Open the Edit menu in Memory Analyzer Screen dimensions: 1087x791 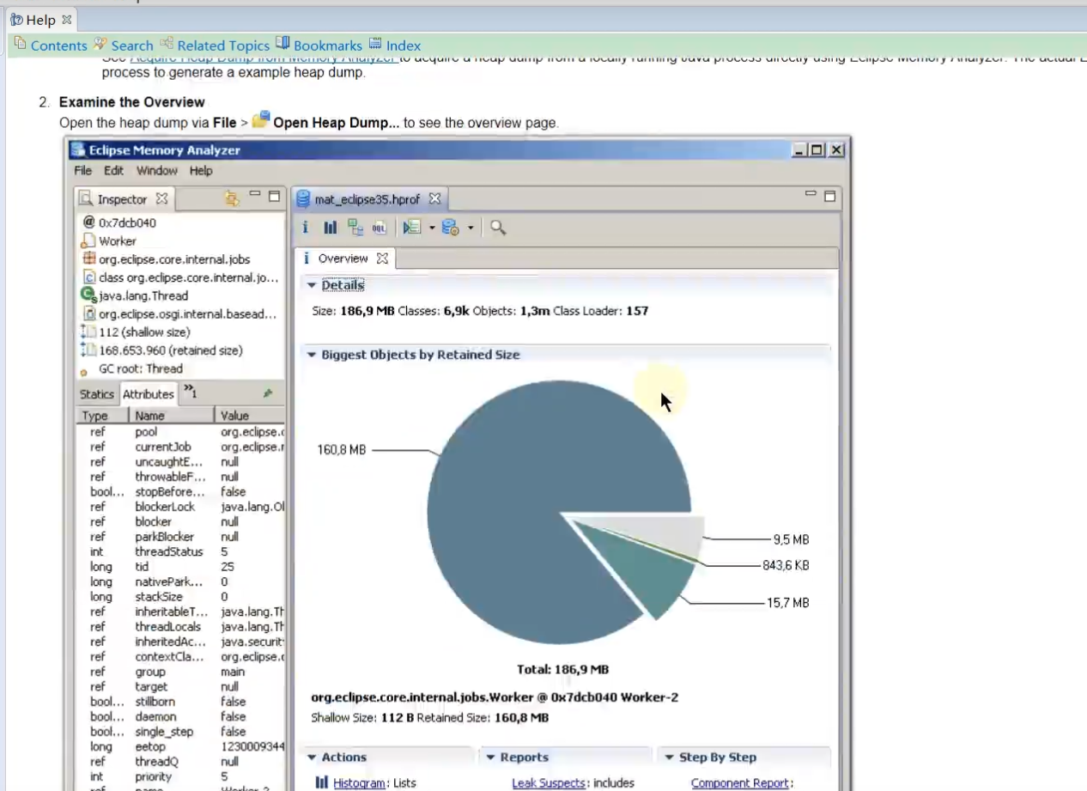[x=113, y=171]
